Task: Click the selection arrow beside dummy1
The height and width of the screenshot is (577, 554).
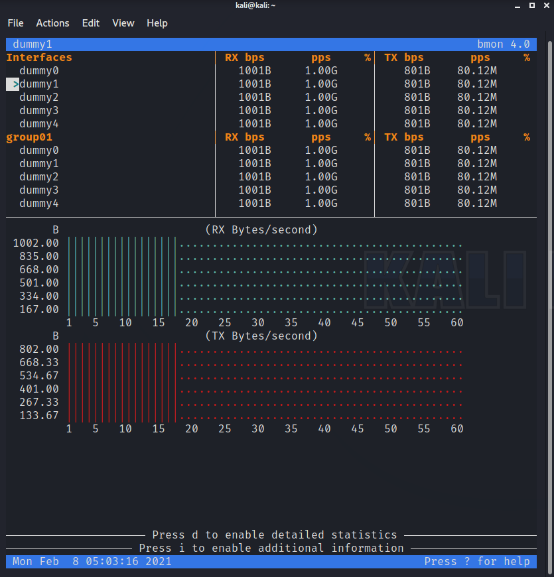Action: pyautogui.click(x=15, y=84)
